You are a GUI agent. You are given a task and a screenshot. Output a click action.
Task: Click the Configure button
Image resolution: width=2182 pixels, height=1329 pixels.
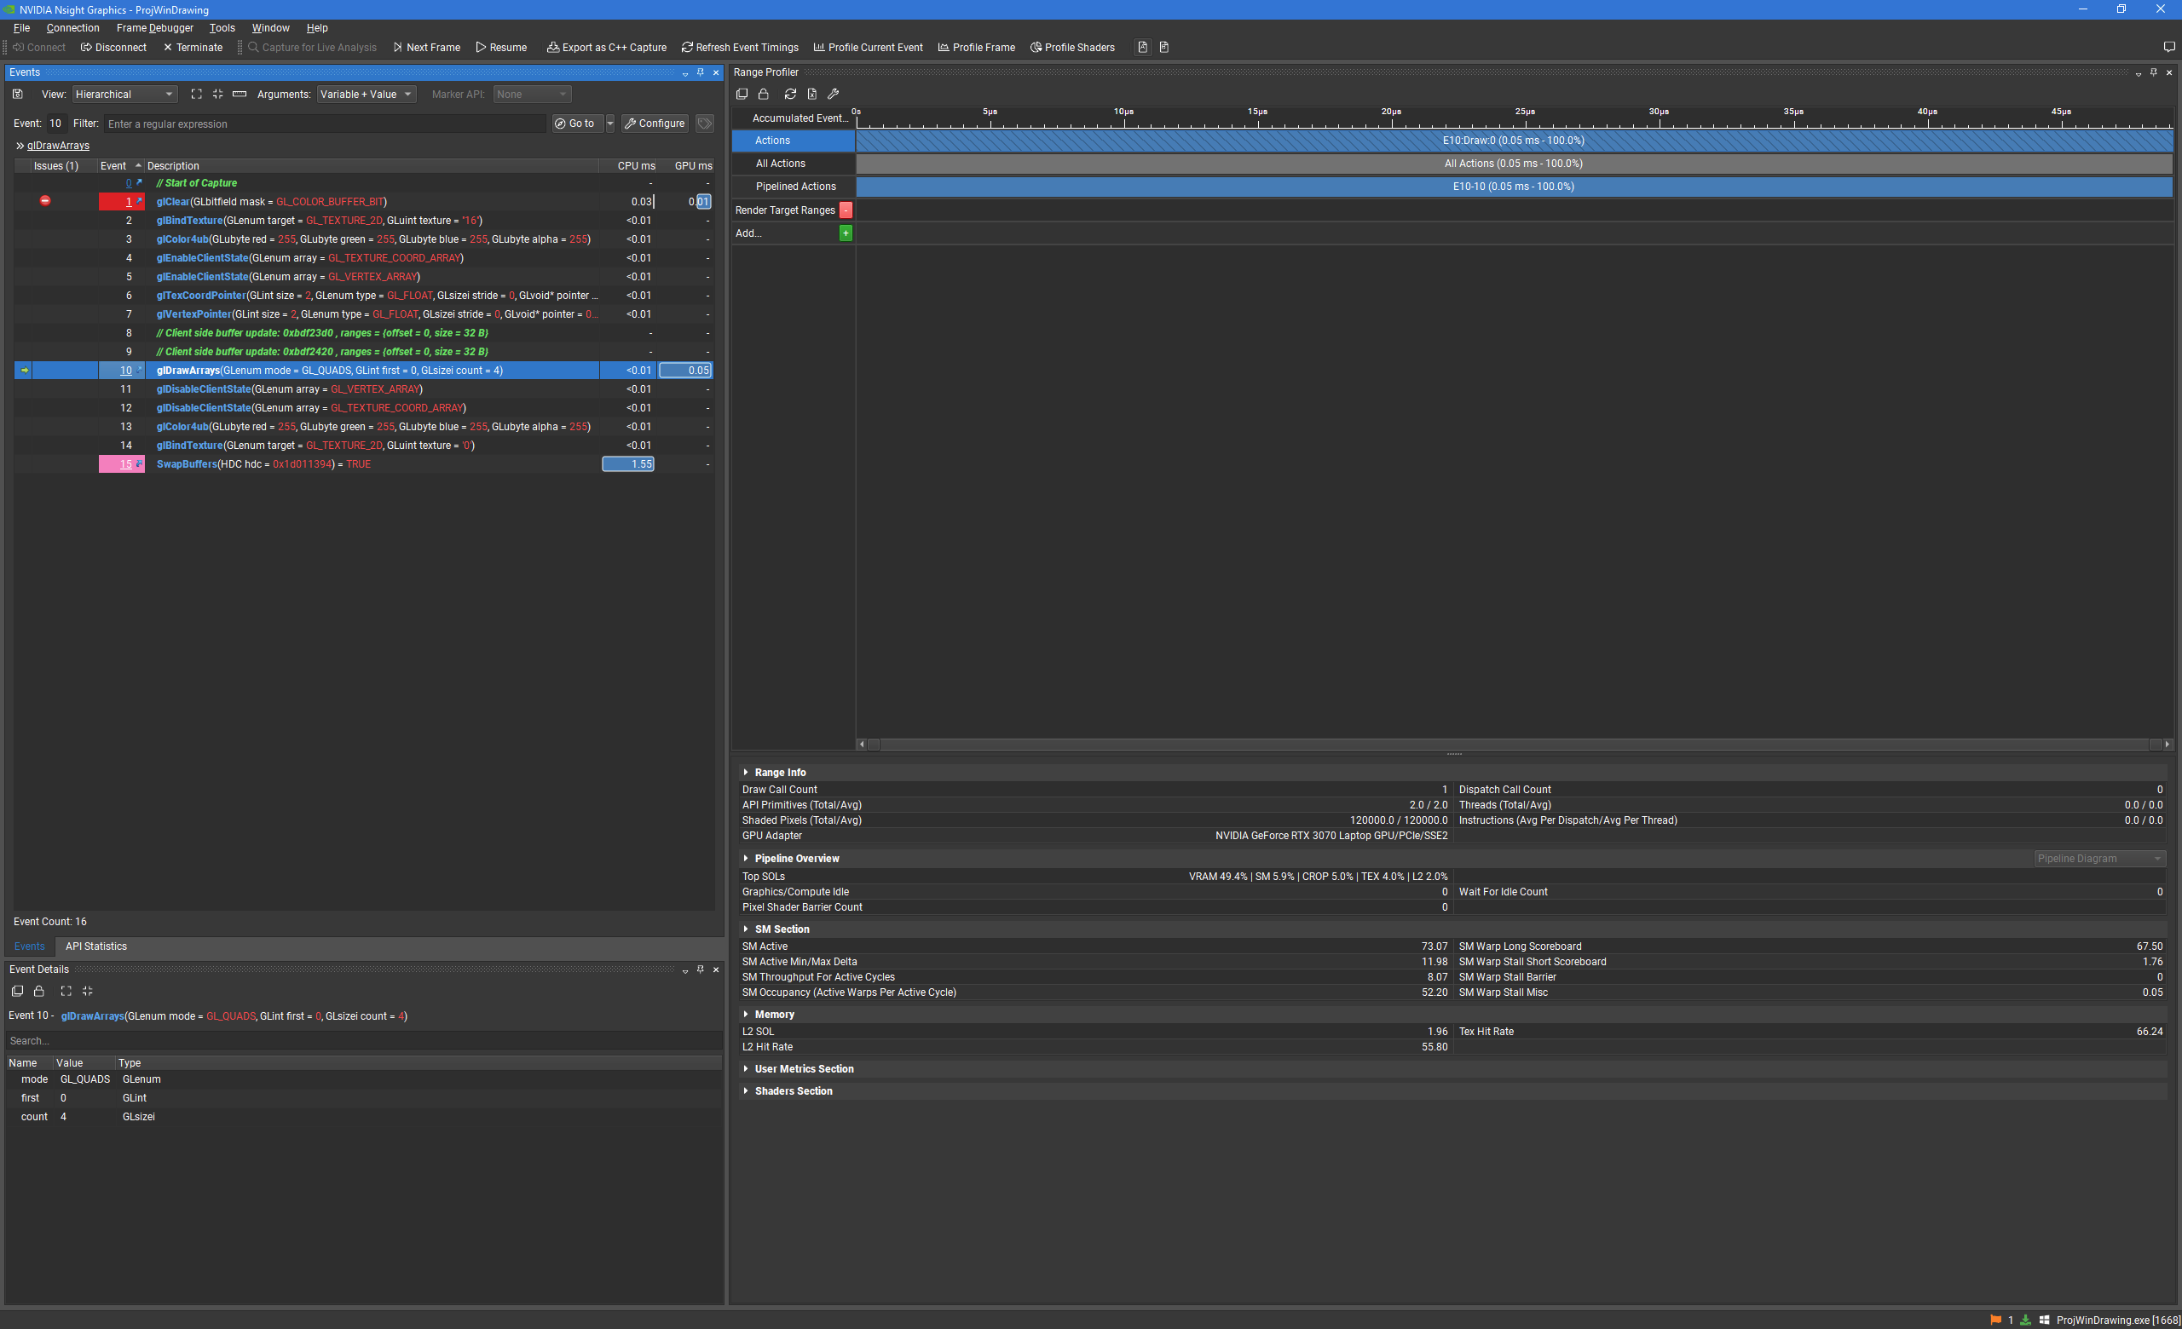655,123
